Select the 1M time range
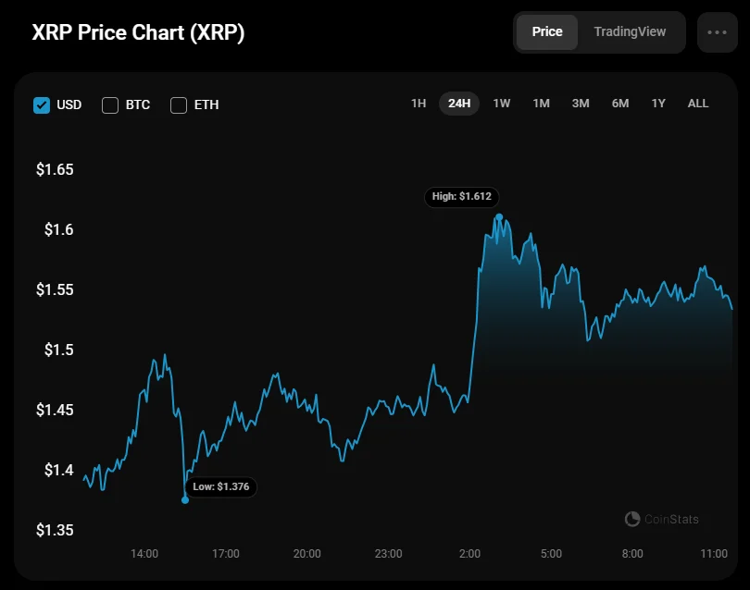This screenshot has height=590, width=750. click(542, 104)
